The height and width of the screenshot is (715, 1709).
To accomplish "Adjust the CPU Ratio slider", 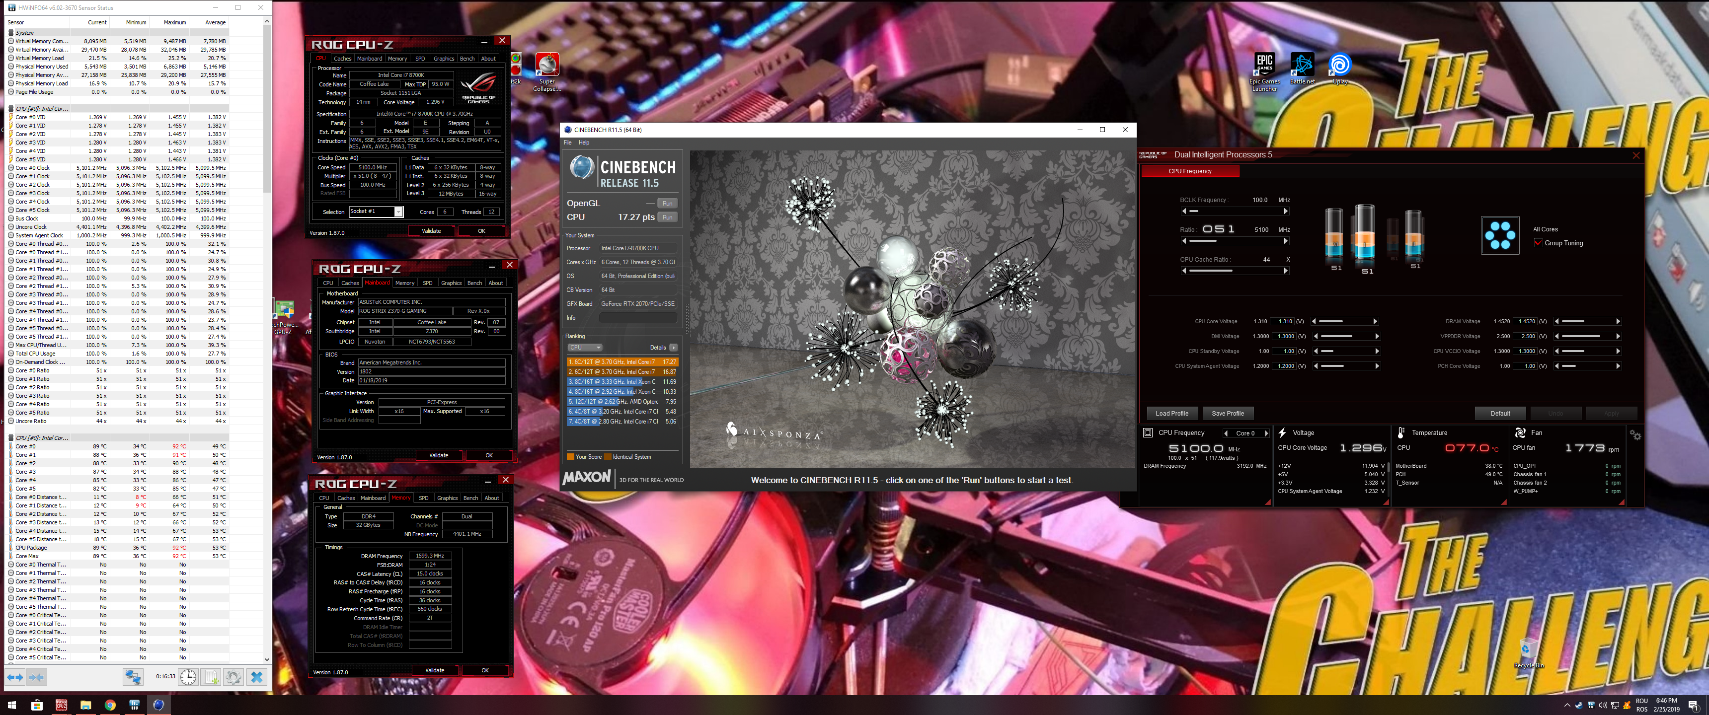I will pyautogui.click(x=1235, y=241).
